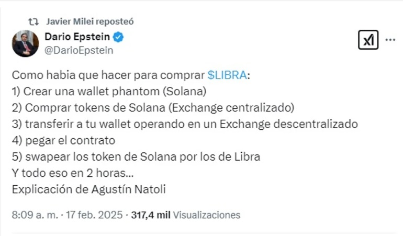
Task: Click Dario Epstein's profile picture
Action: point(25,44)
